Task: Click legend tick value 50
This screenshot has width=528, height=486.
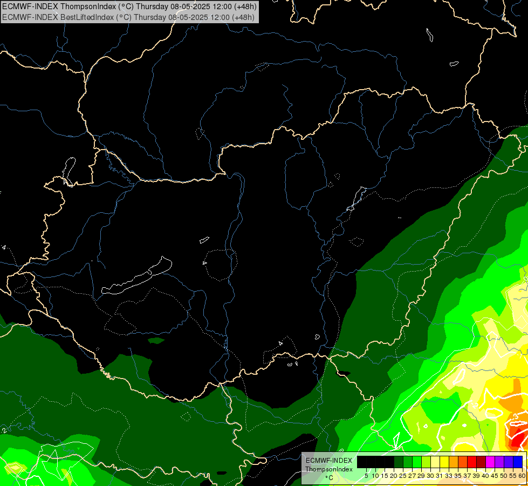Action: coord(504,476)
